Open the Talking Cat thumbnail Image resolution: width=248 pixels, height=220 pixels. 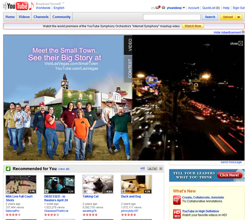coord(98,184)
